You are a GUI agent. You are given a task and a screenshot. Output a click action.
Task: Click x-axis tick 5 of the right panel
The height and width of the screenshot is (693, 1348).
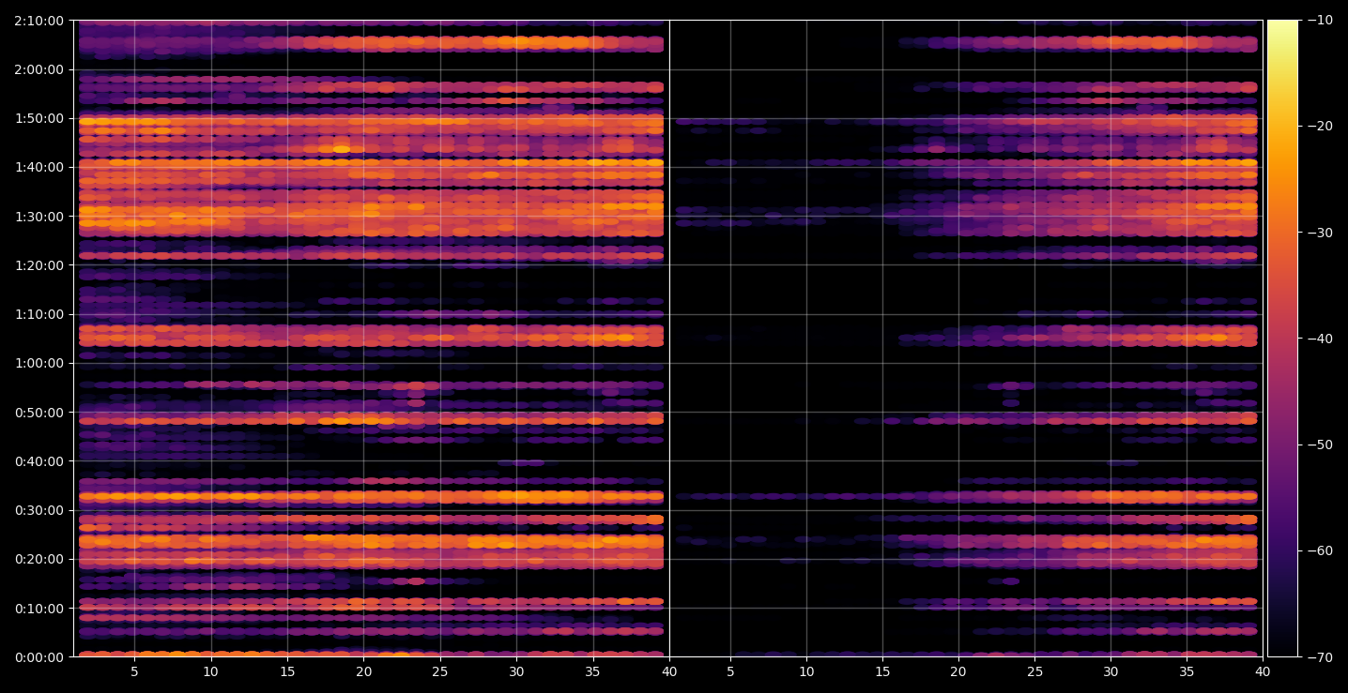(729, 671)
